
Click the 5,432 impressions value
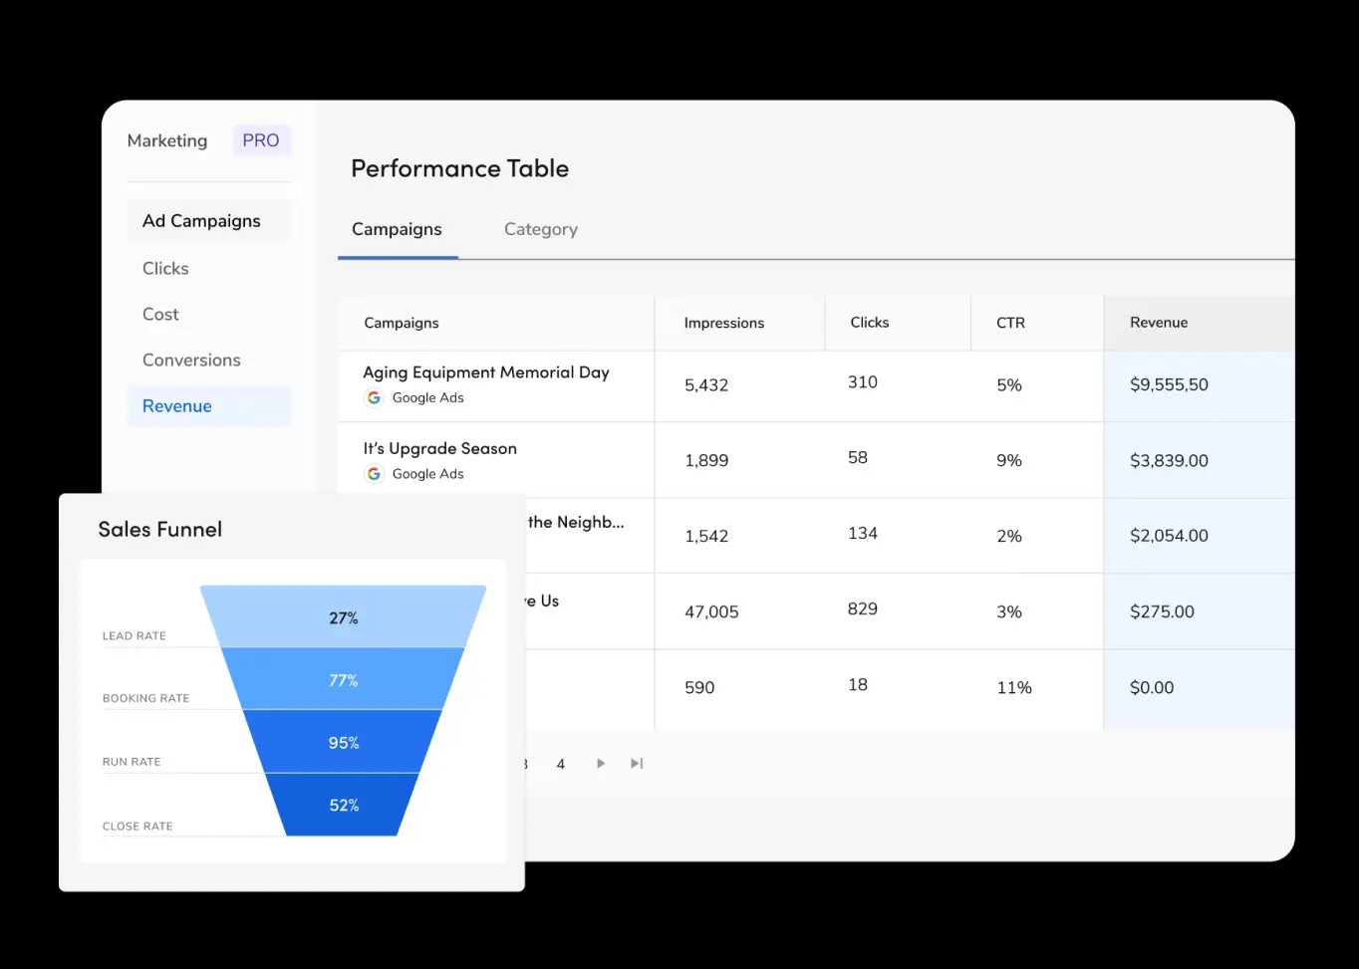[x=706, y=384]
